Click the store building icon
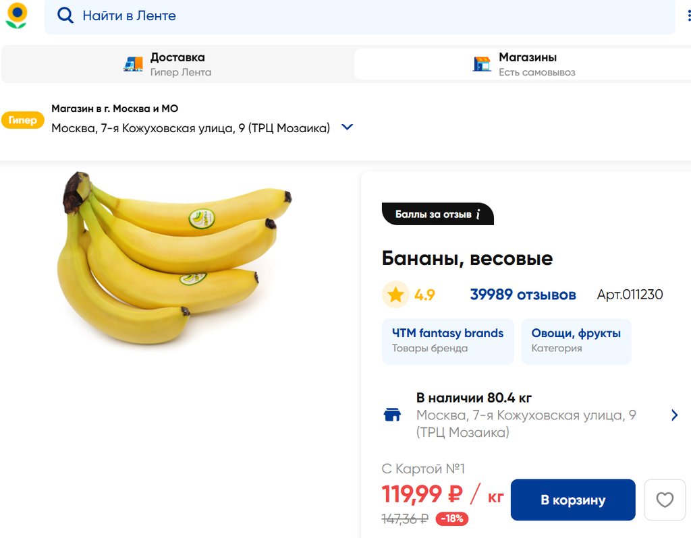691x538 pixels. [x=482, y=64]
